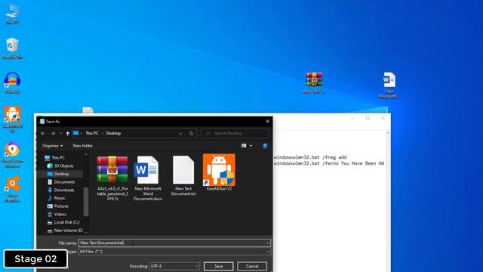Click the Cancel button
This screenshot has width=483, height=272.
[252, 266]
